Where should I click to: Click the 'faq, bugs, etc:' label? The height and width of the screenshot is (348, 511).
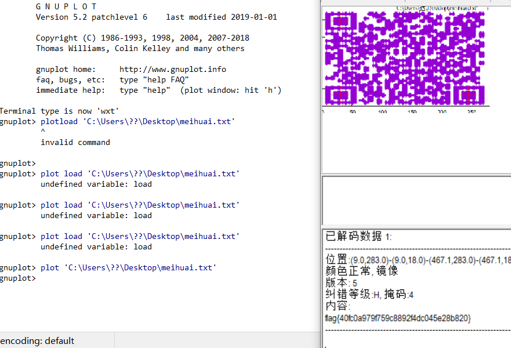click(70, 80)
